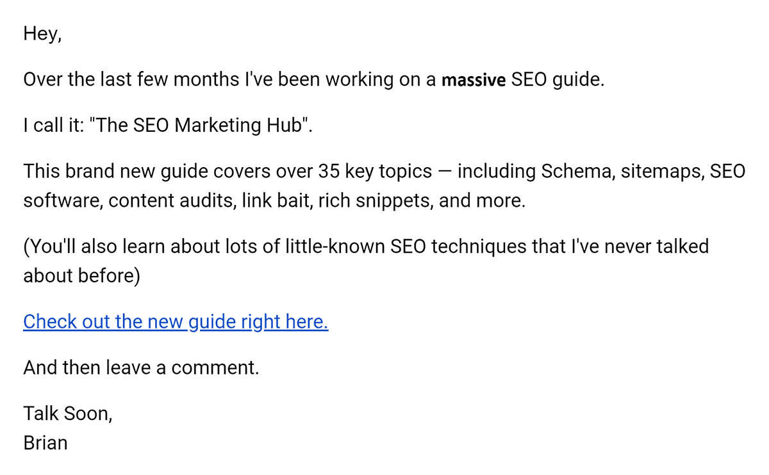Click the 'Talk Soon,' sign-off line

click(x=68, y=414)
